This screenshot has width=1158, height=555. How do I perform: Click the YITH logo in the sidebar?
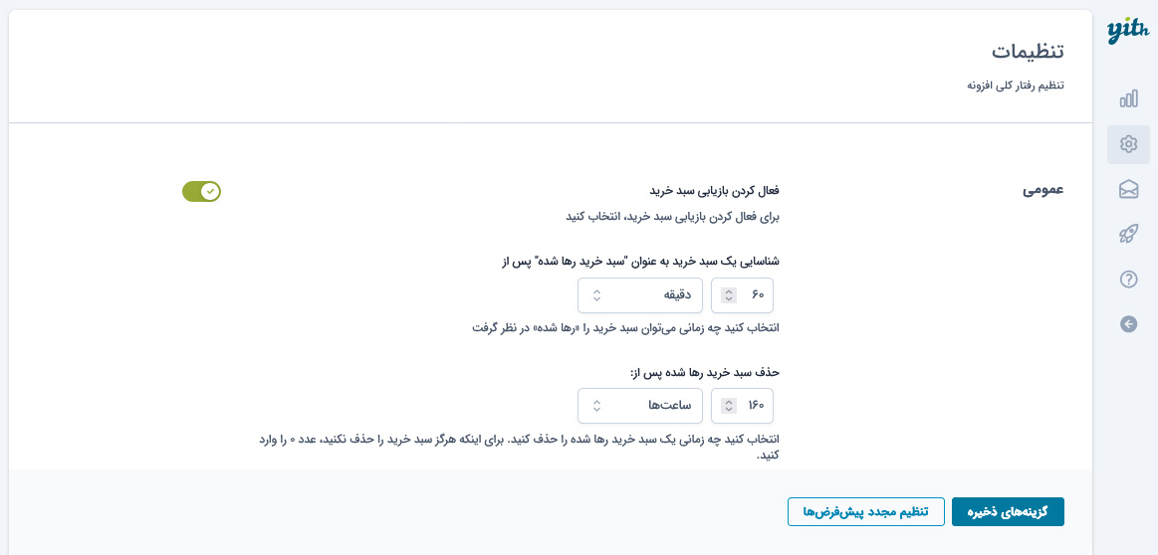click(x=1128, y=33)
